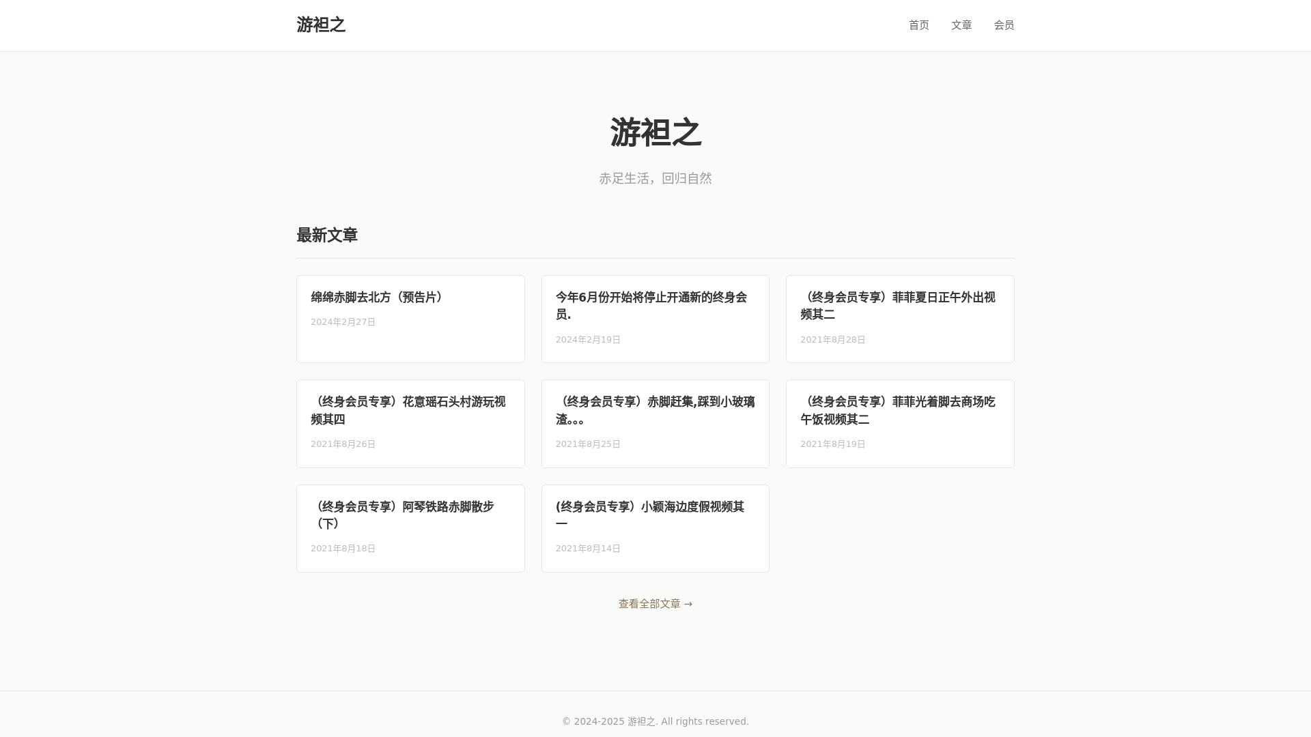Click the date 2021年8月28日
This screenshot has height=737, width=1311.
point(832,340)
